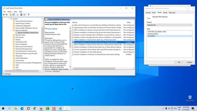This screenshot has width=197, height=111.
Task: Expand the Filesystem tree node
Action: (x=11, y=56)
